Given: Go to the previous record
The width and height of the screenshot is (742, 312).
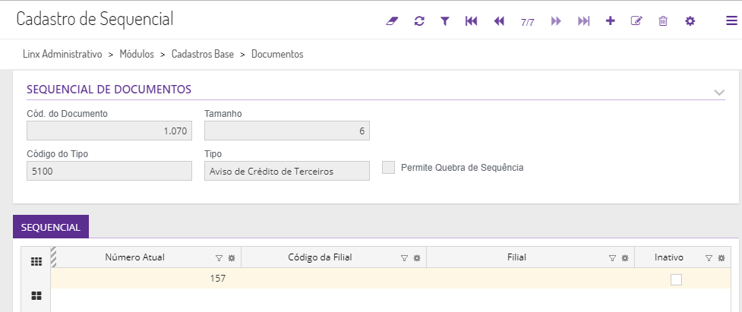Looking at the screenshot, I should point(499,21).
